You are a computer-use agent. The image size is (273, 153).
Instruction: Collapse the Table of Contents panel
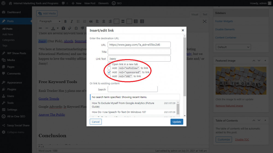(265, 120)
